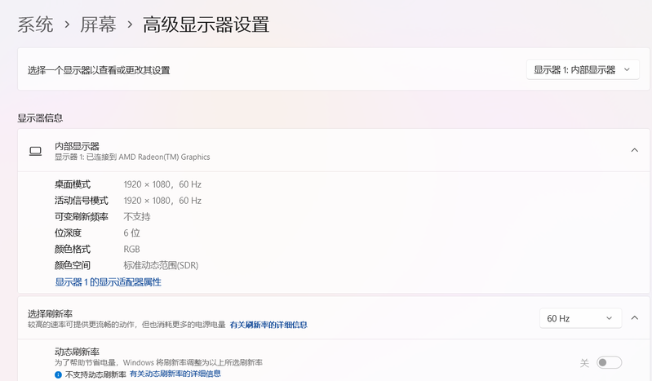Open 显示器 1 的显示适配器属性 link
The width and height of the screenshot is (652, 381).
tap(108, 282)
